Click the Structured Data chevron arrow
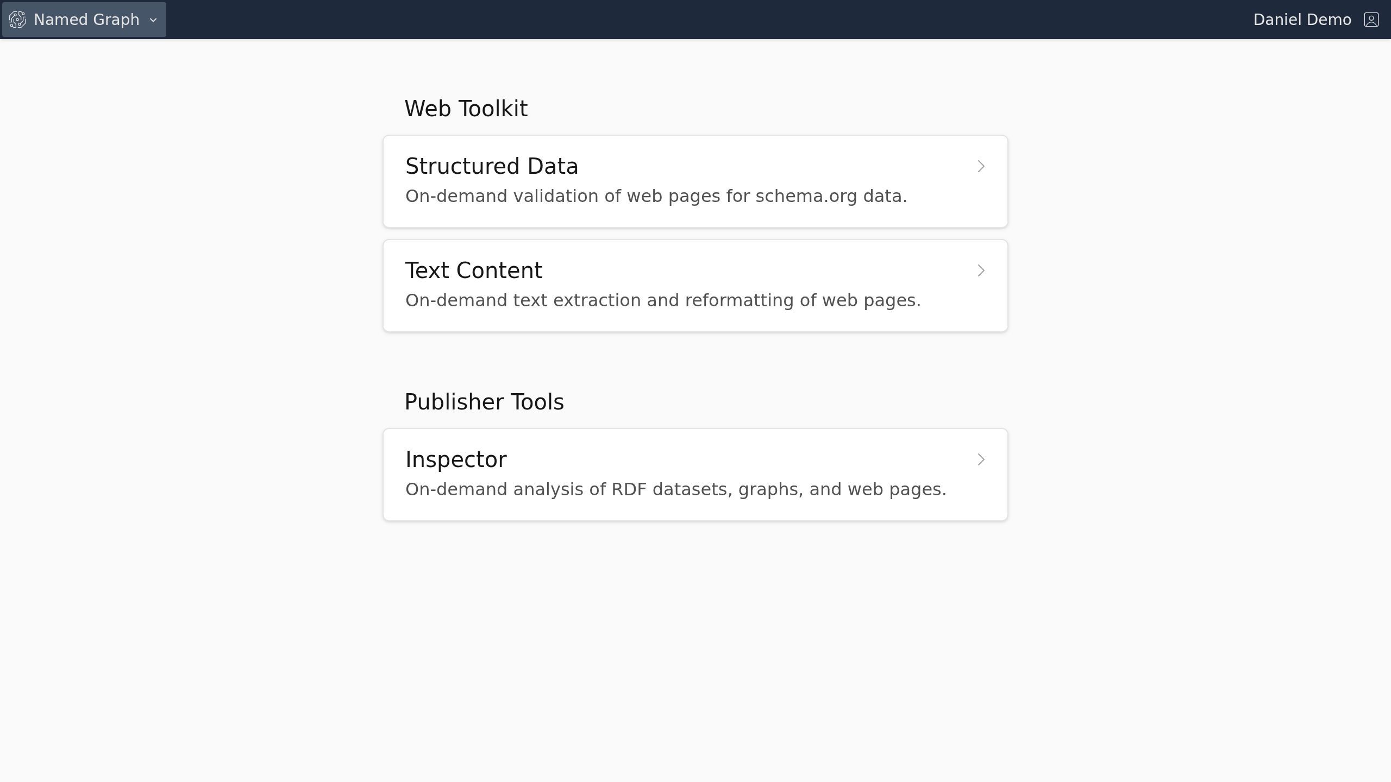Image resolution: width=1391 pixels, height=782 pixels. (981, 166)
